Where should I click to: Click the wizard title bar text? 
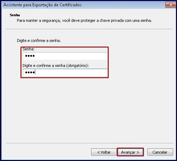coord(43,5)
